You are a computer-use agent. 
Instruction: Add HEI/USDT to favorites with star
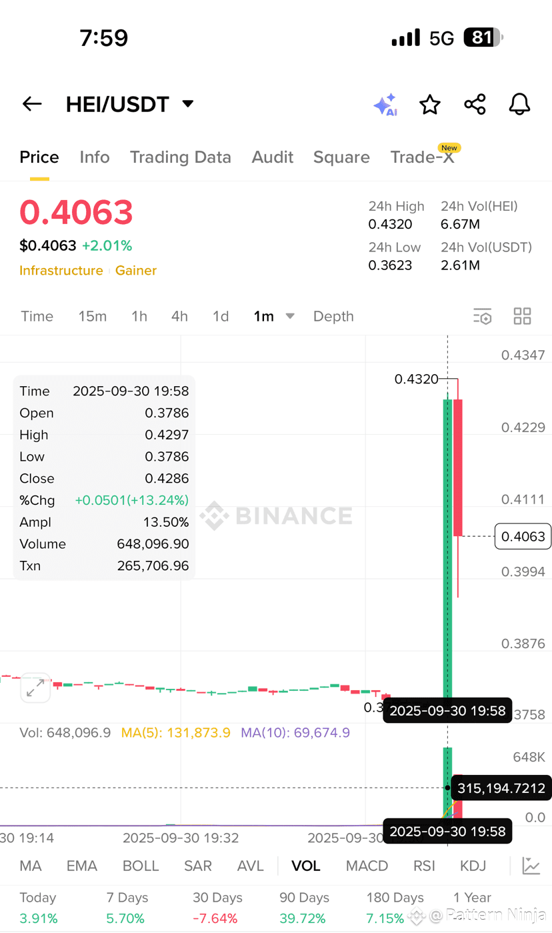(430, 104)
